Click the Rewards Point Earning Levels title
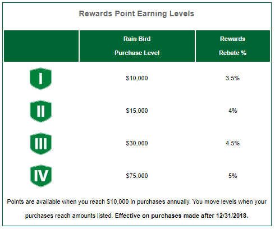Screen dimensions: 275x229 [136, 13]
